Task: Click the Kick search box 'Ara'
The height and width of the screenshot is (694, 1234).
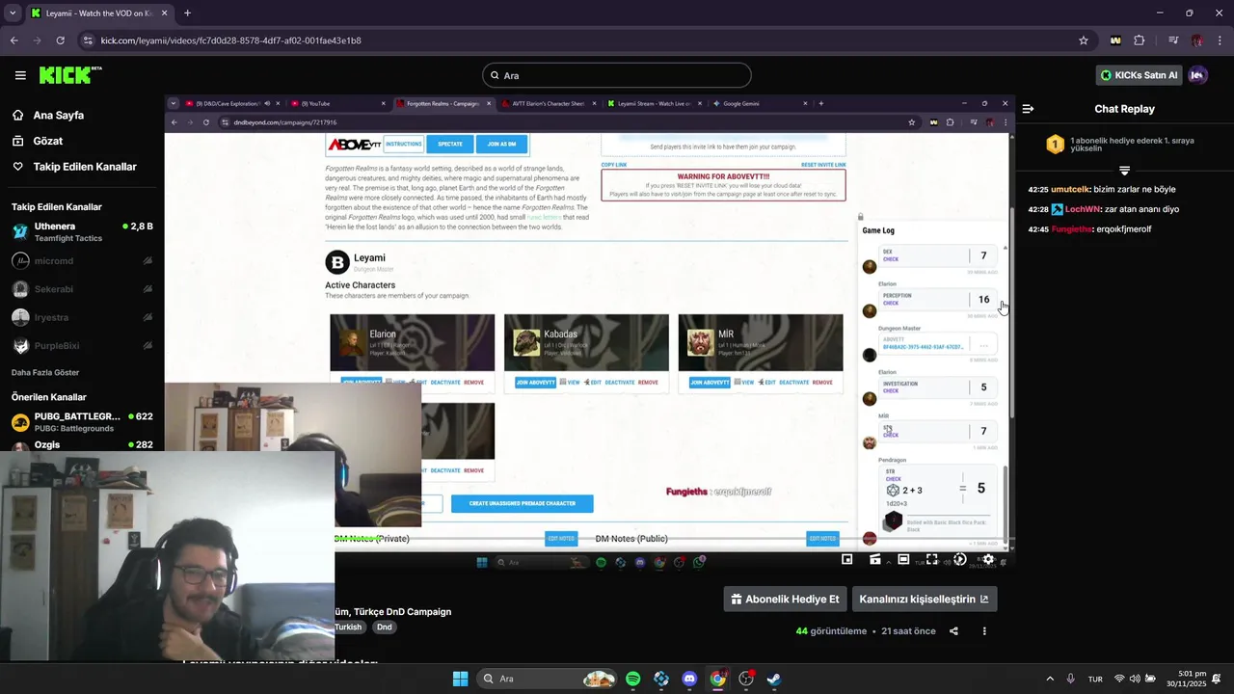Action: click(617, 75)
